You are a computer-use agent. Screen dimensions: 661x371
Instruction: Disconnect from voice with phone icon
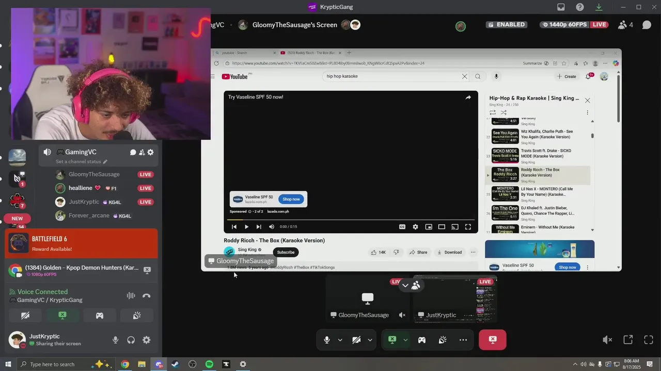[x=147, y=296]
